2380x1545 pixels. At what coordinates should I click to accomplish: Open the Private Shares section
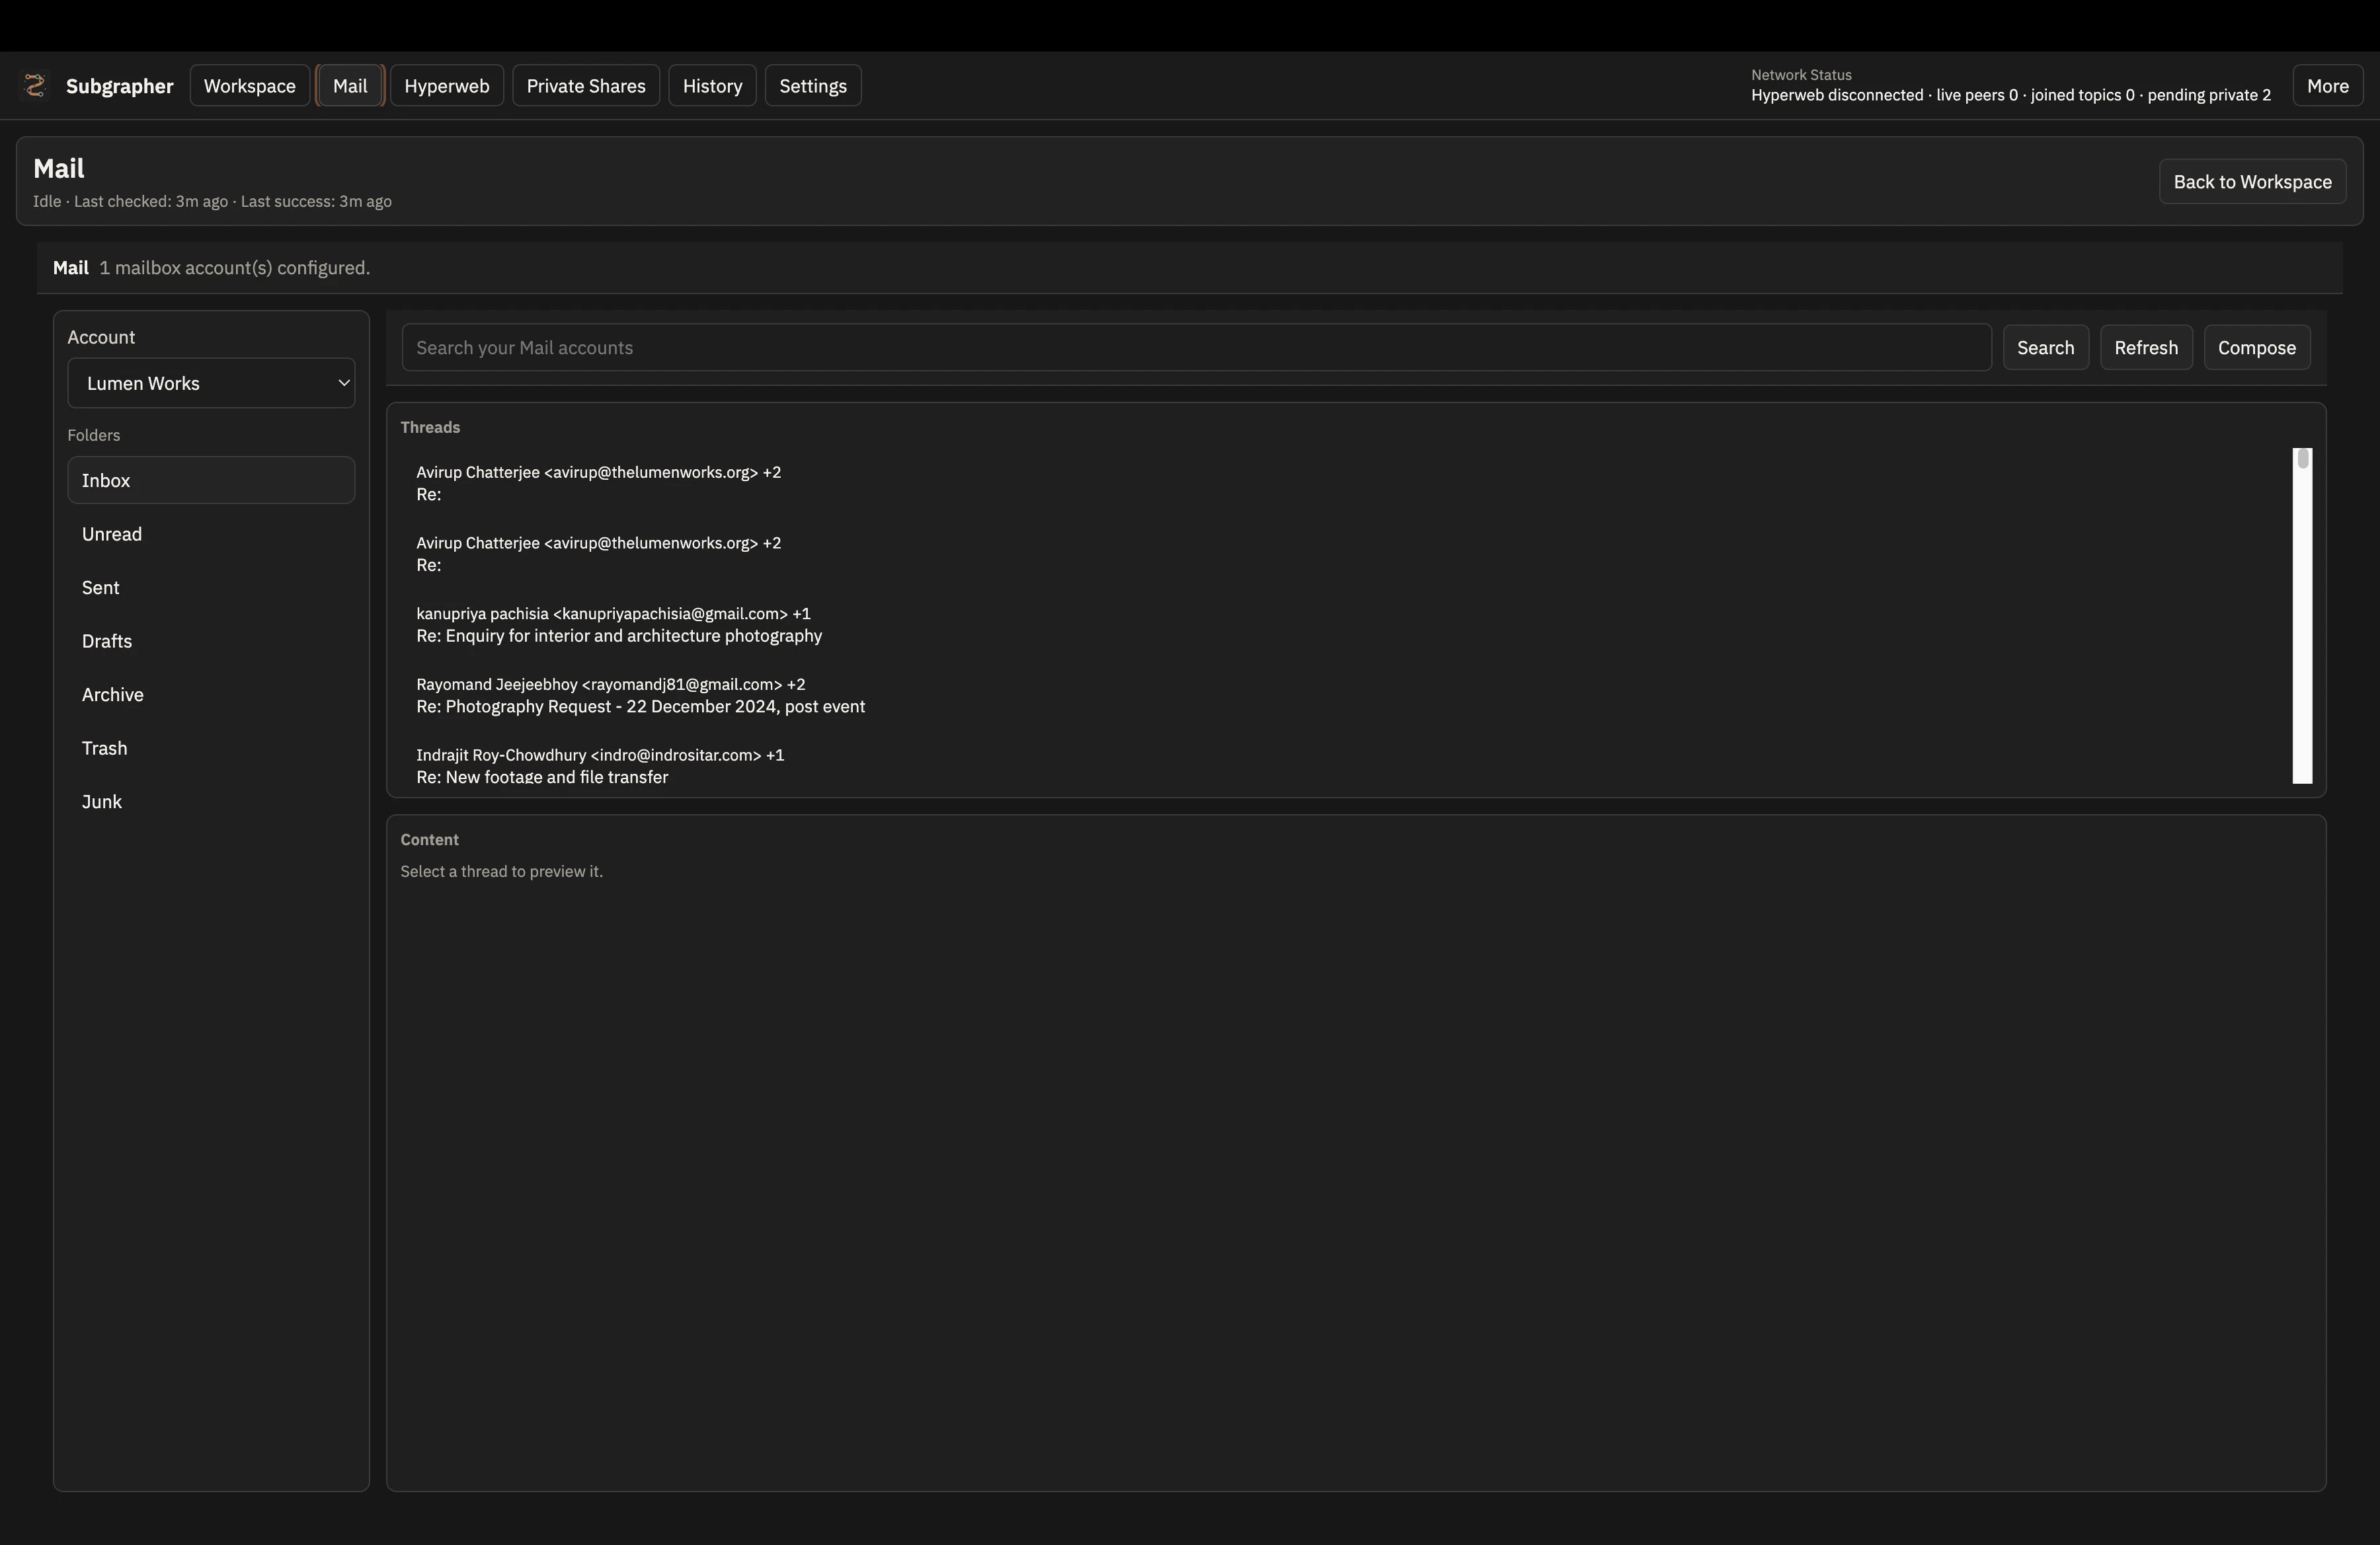coord(586,85)
